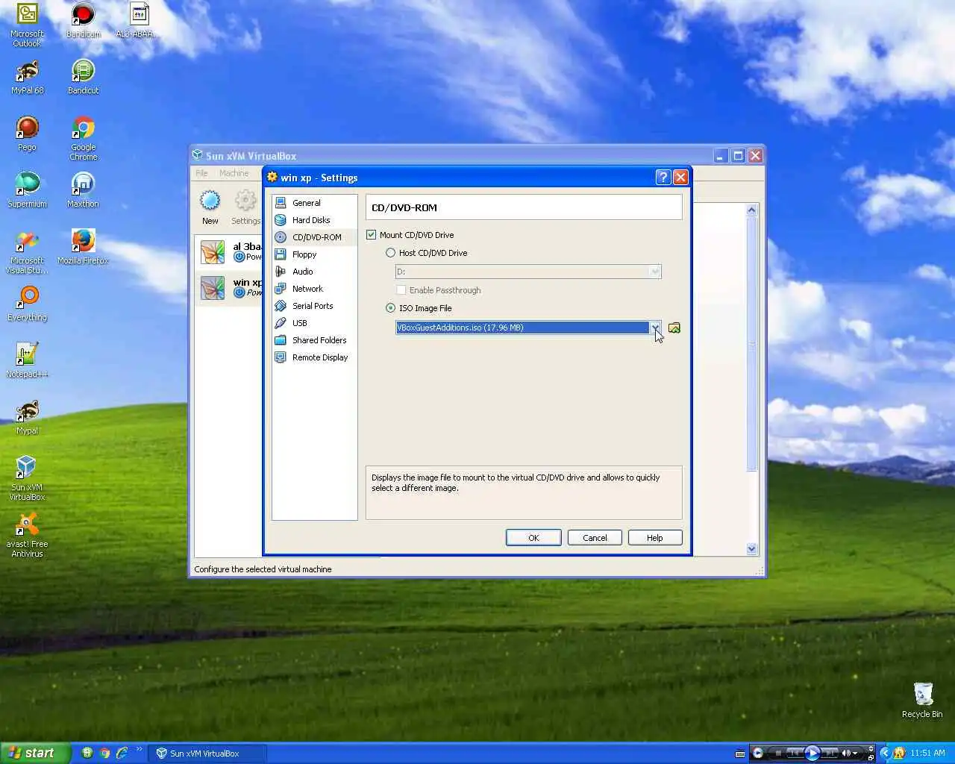Screen dimensions: 955x764
Task: Open the Recycle Bin
Action: pyautogui.click(x=922, y=700)
